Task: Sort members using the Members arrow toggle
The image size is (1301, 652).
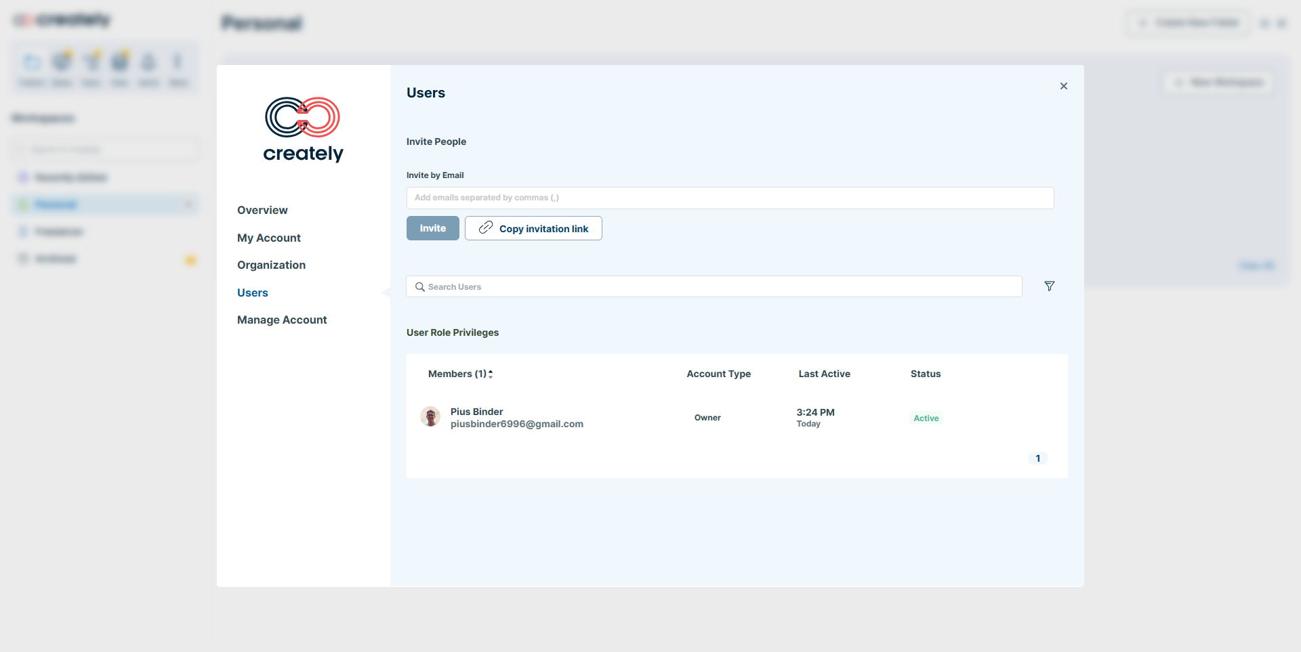Action: point(491,374)
